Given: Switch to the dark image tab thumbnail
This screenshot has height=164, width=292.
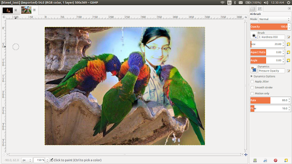Looking at the screenshot, I should click(x=8, y=10).
